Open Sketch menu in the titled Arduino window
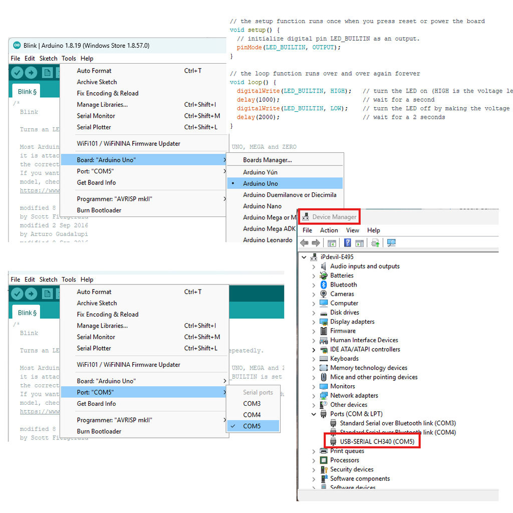The image size is (513, 513). [x=49, y=58]
